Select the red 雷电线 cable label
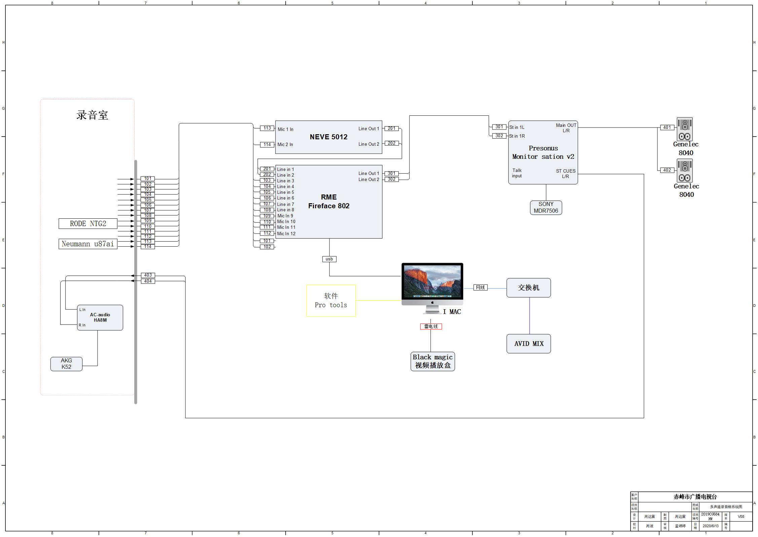The height and width of the screenshot is (537, 758). coord(431,326)
